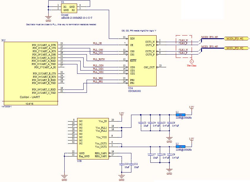Image resolution: width=250 pixels, height=182 pixels.
Task: Select capacitor C7 10uF
Action: tap(150, 155)
